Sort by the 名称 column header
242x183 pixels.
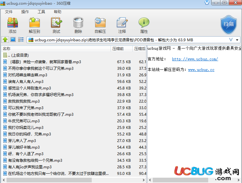coord(56,49)
